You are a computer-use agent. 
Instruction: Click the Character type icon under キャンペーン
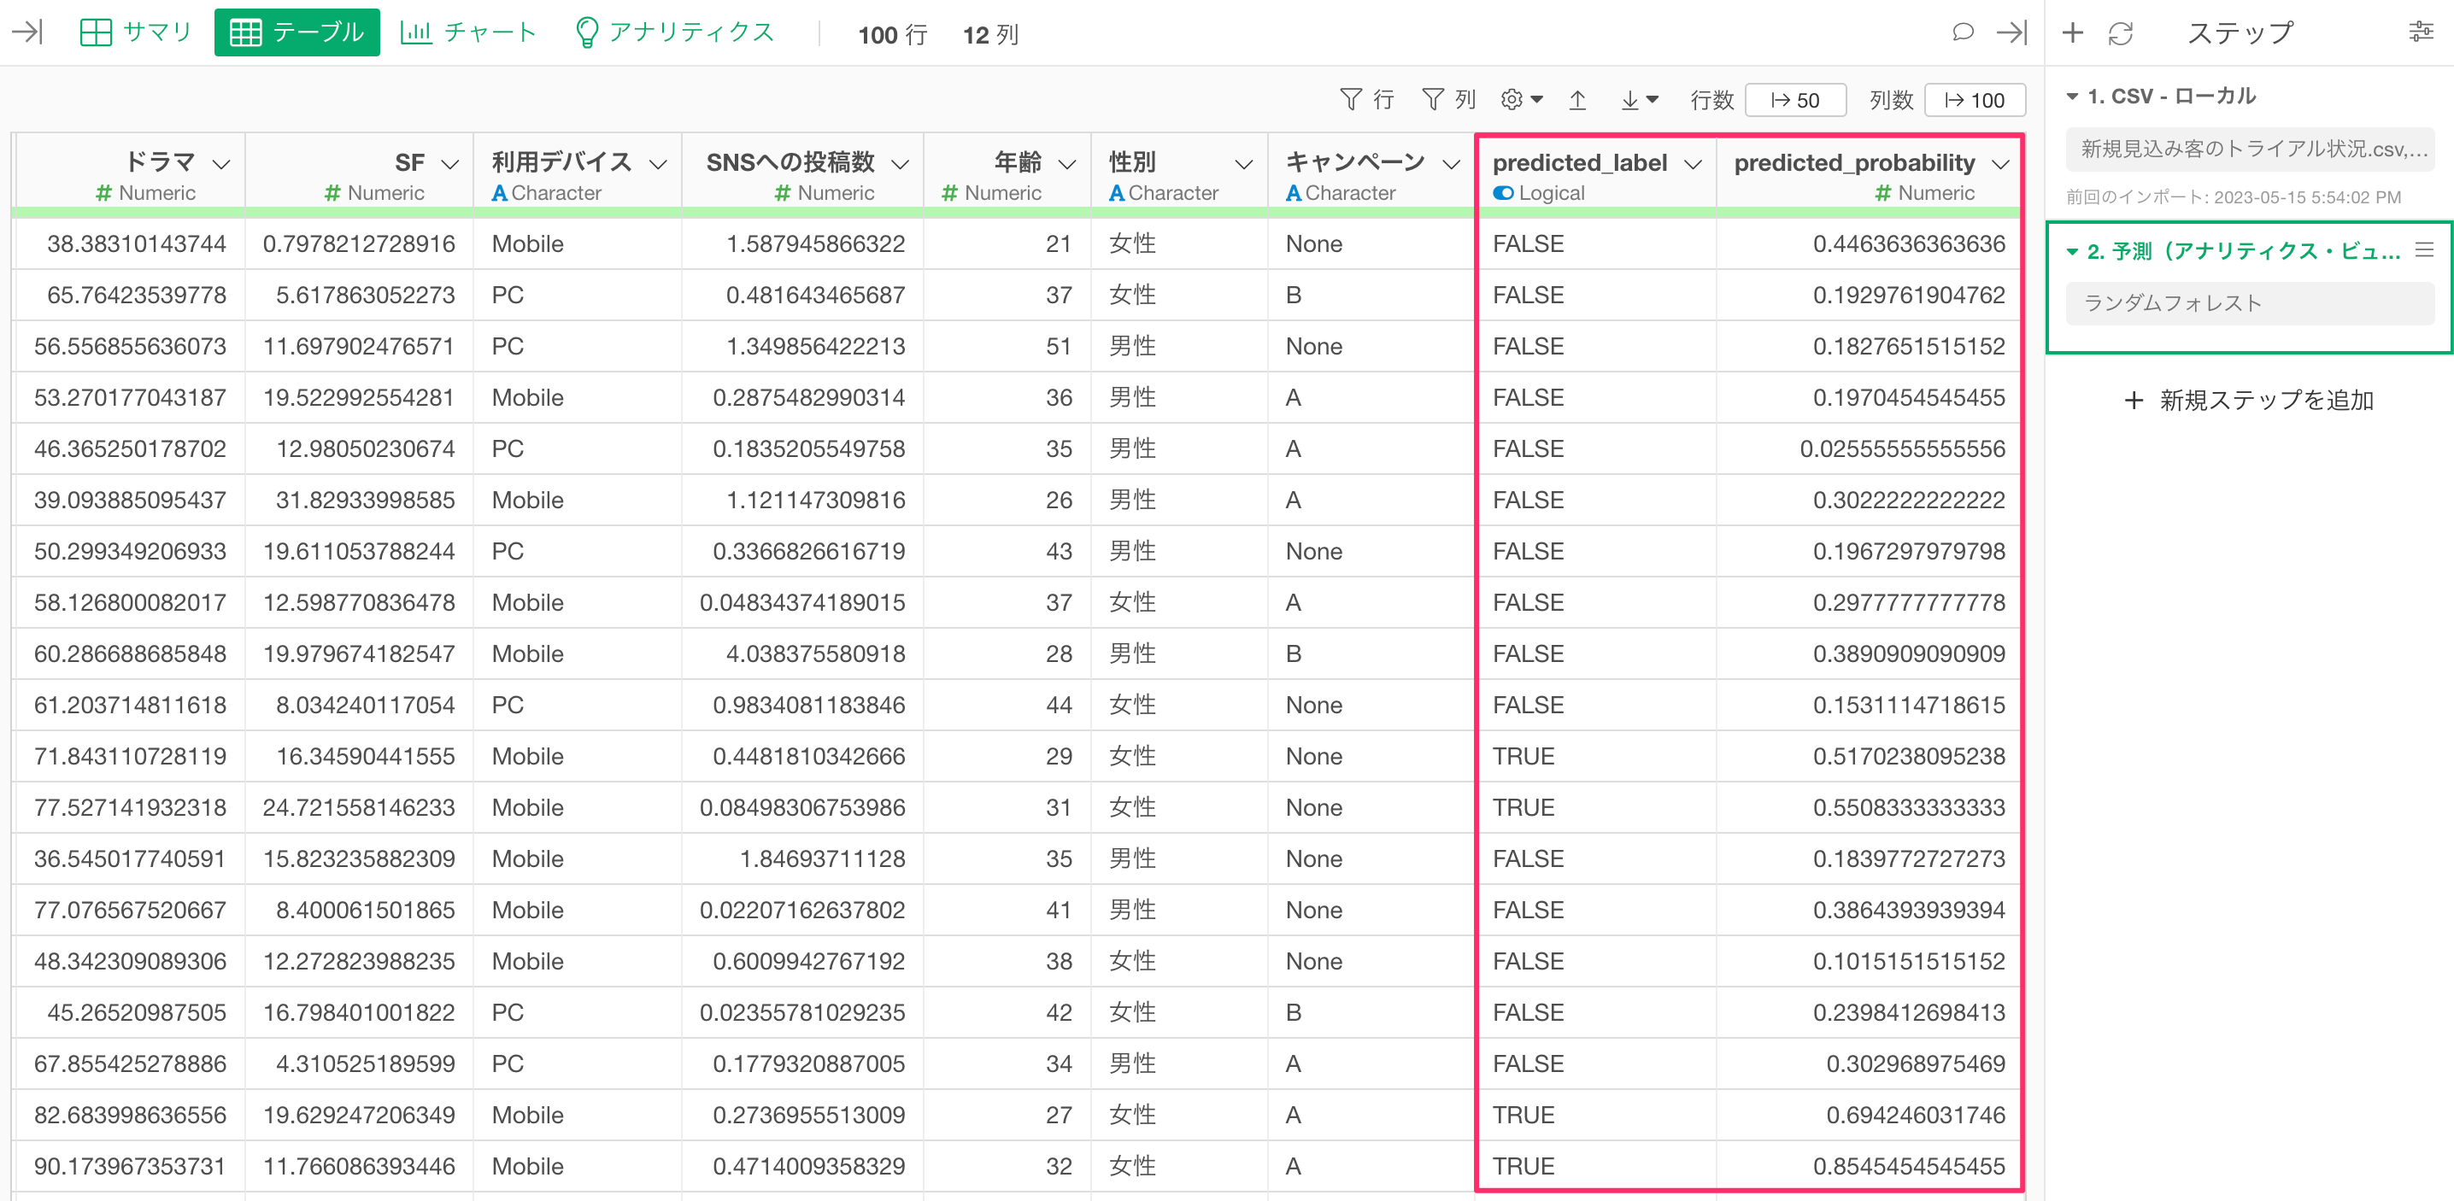pyautogui.click(x=1293, y=193)
